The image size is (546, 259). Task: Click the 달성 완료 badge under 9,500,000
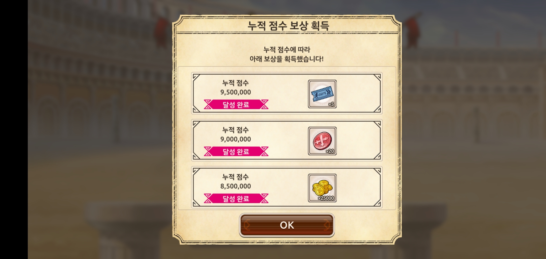pyautogui.click(x=236, y=105)
